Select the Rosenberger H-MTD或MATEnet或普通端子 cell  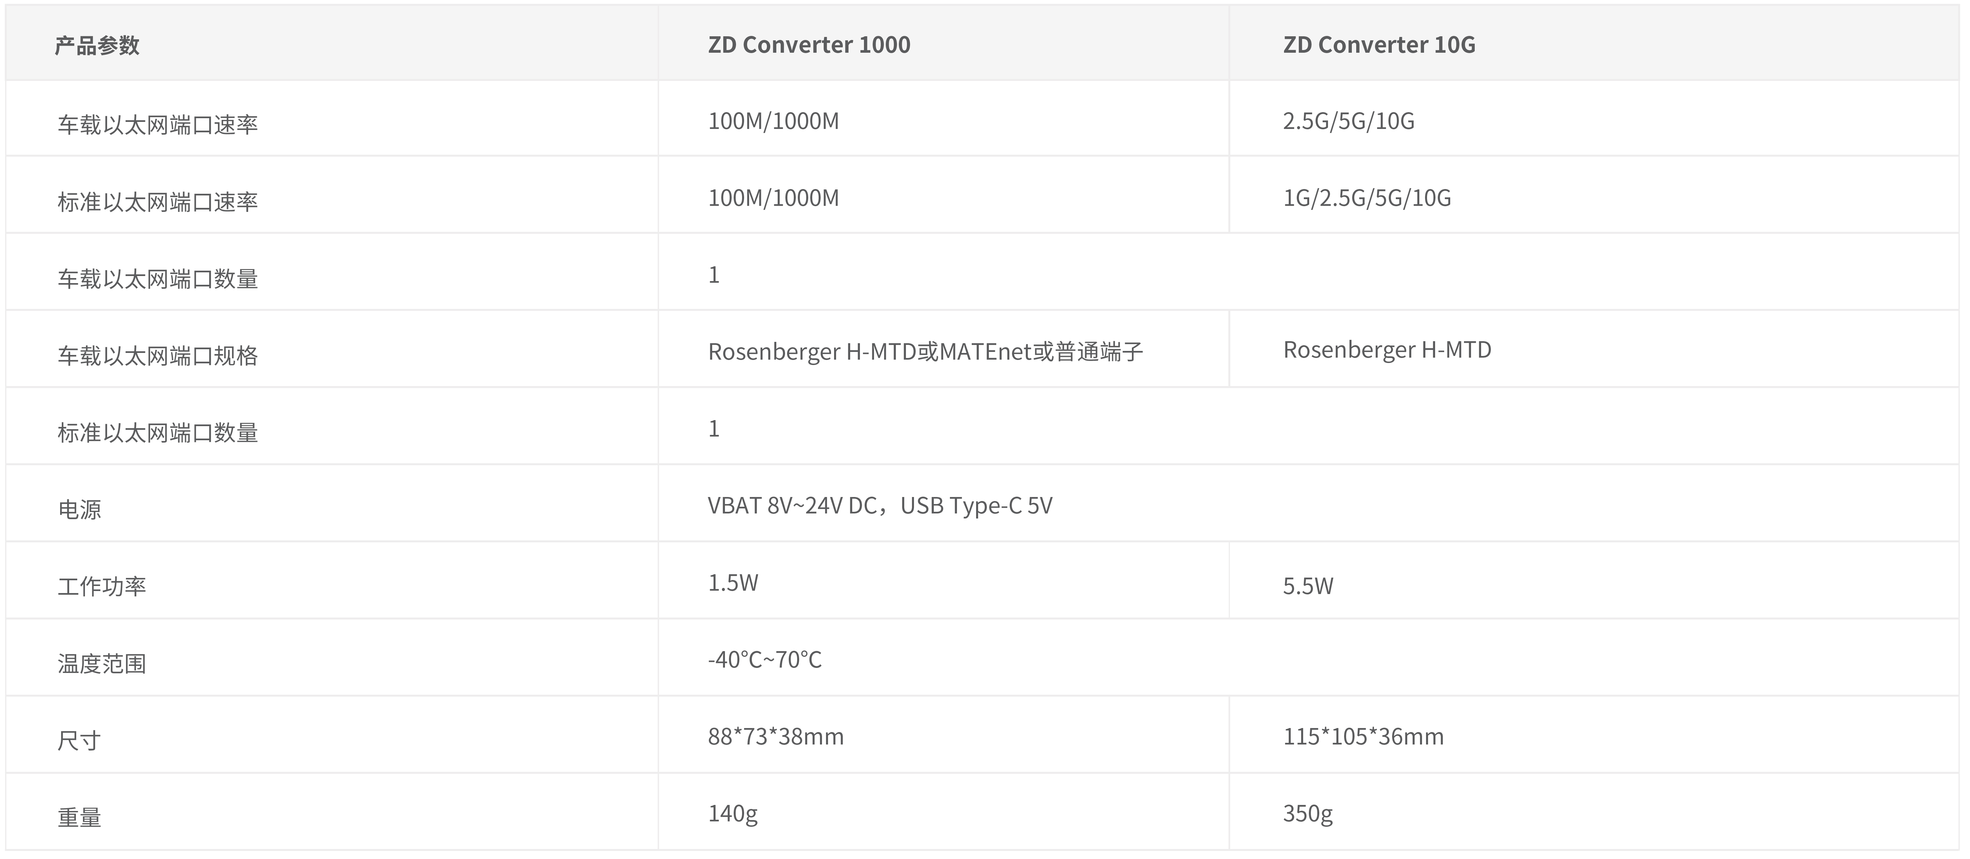point(925,352)
